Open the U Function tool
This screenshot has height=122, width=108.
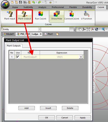[x=86, y=15]
